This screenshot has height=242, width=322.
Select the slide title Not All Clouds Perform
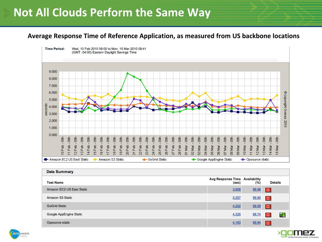[x=112, y=13]
